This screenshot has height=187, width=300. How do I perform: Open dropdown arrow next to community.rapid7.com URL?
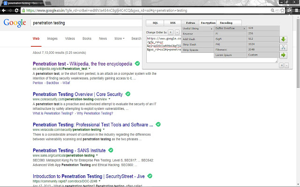coord(99,181)
